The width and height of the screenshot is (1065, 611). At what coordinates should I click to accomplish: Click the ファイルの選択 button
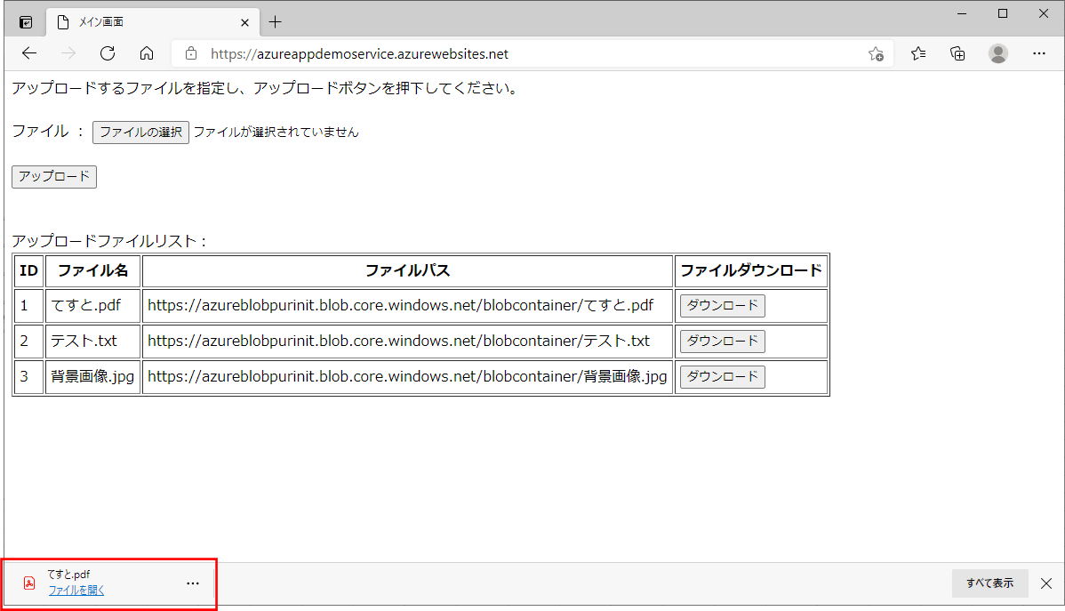pos(140,132)
